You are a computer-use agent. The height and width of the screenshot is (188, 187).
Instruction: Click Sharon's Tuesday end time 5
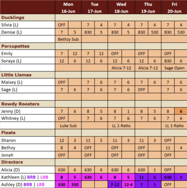101,140
